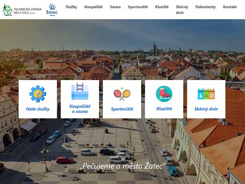245x184 pixels.
Task: Click the Technická správa města Žatec logo
Action: (x=22, y=10)
